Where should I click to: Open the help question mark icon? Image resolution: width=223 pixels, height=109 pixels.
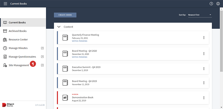click(x=211, y=4)
